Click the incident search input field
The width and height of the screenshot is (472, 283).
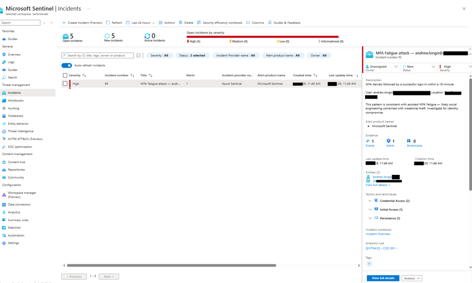click(x=97, y=55)
